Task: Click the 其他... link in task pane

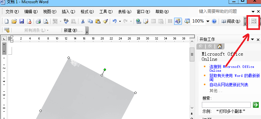Action: (x=216, y=91)
